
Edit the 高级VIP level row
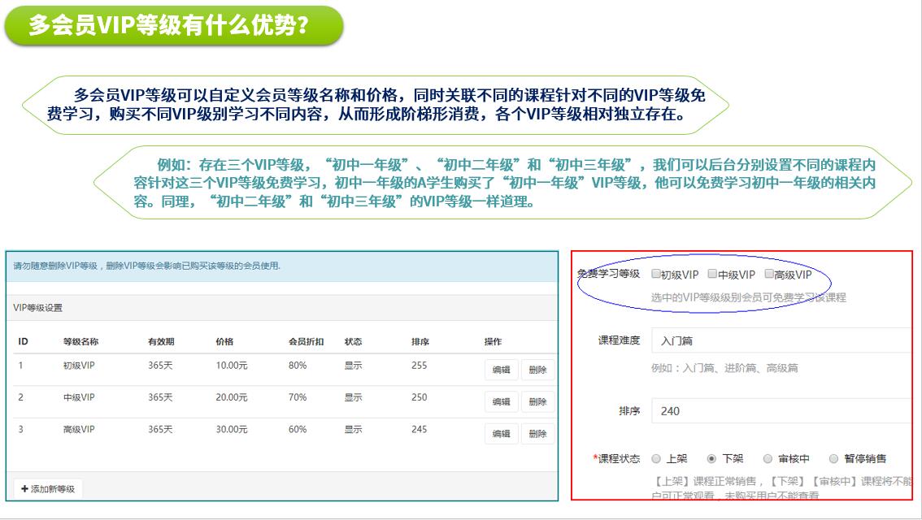(501, 434)
